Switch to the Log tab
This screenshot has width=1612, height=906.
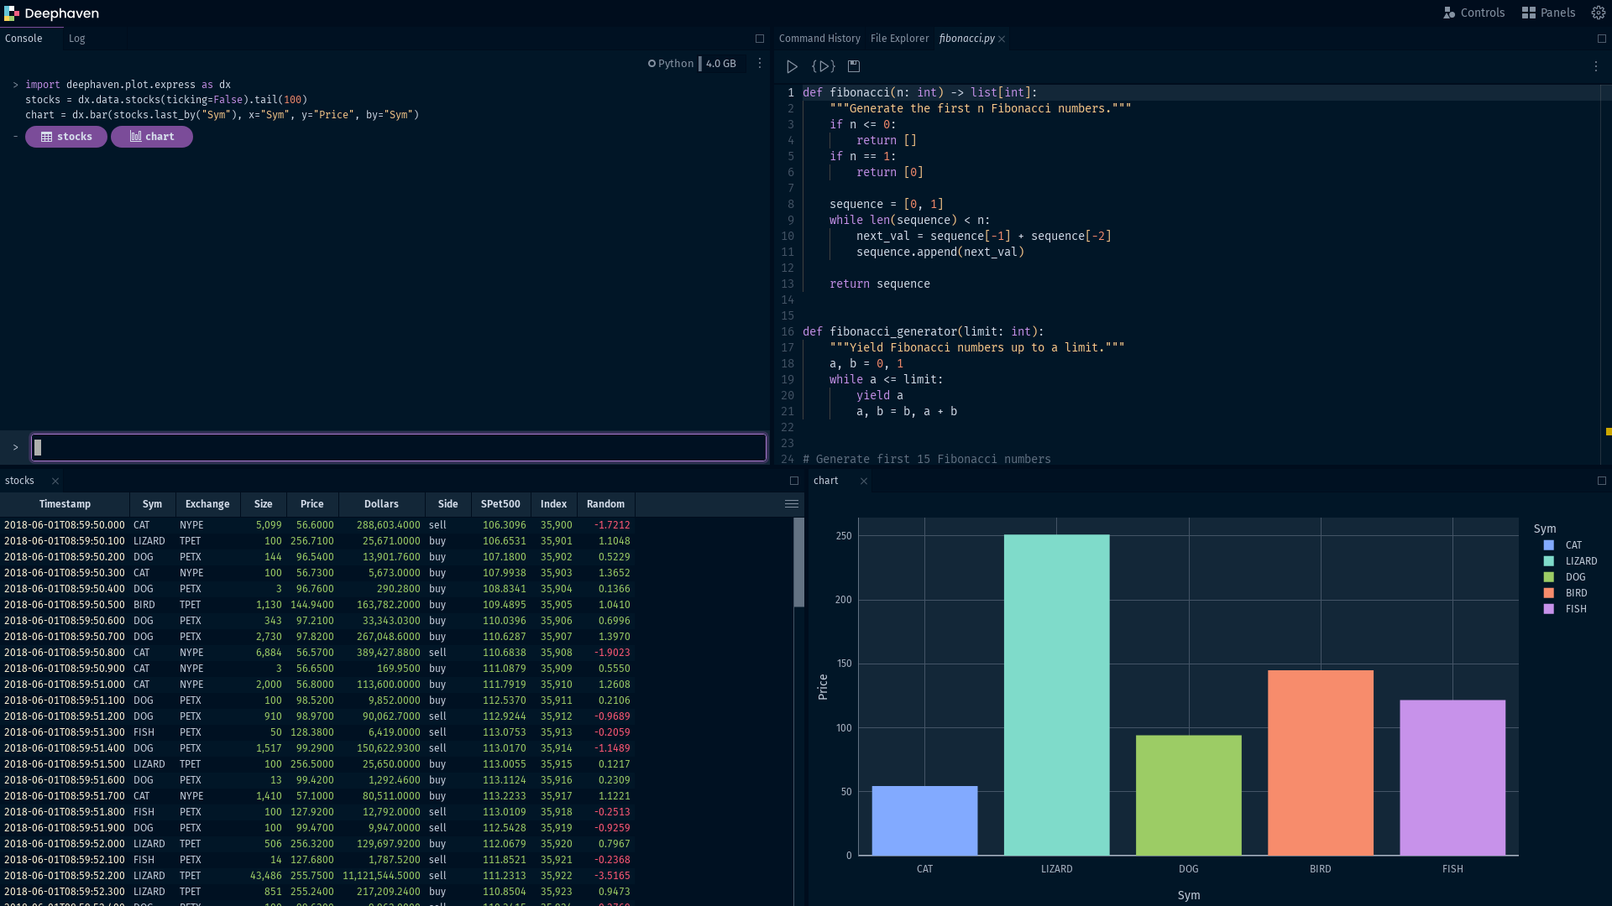[x=76, y=39]
